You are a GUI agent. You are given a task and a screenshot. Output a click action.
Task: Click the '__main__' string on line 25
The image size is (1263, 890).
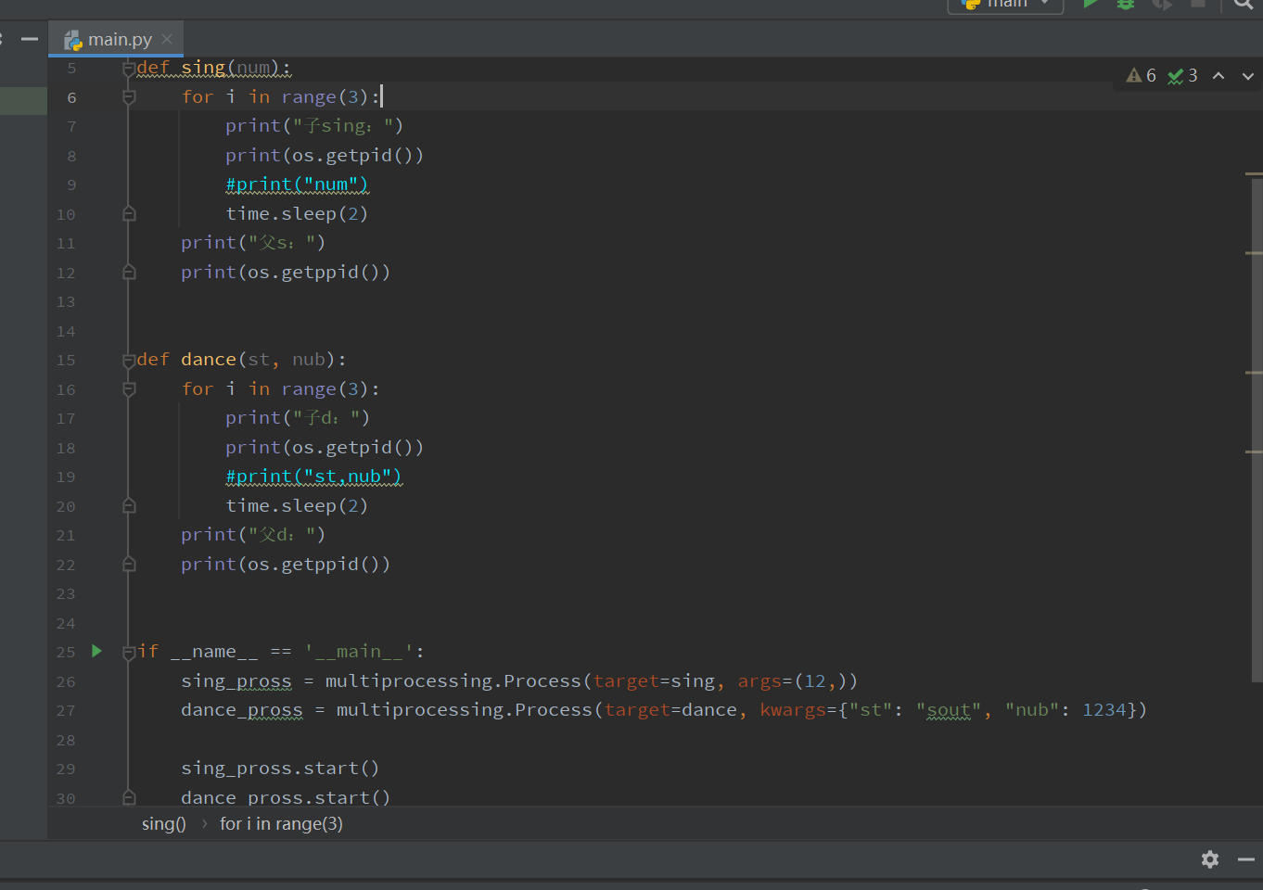pyautogui.click(x=358, y=652)
